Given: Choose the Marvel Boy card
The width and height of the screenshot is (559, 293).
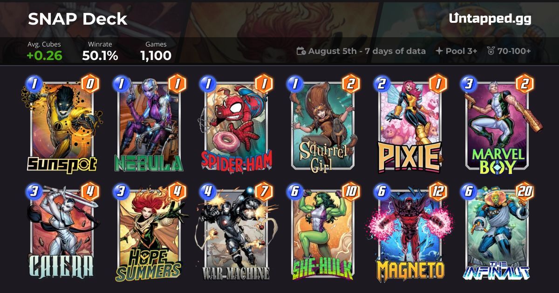Looking at the screenshot, I should [498, 125].
